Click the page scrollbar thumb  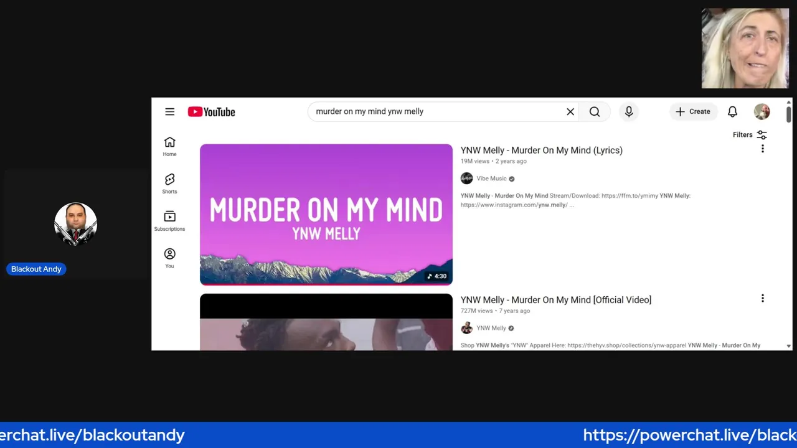click(x=788, y=114)
